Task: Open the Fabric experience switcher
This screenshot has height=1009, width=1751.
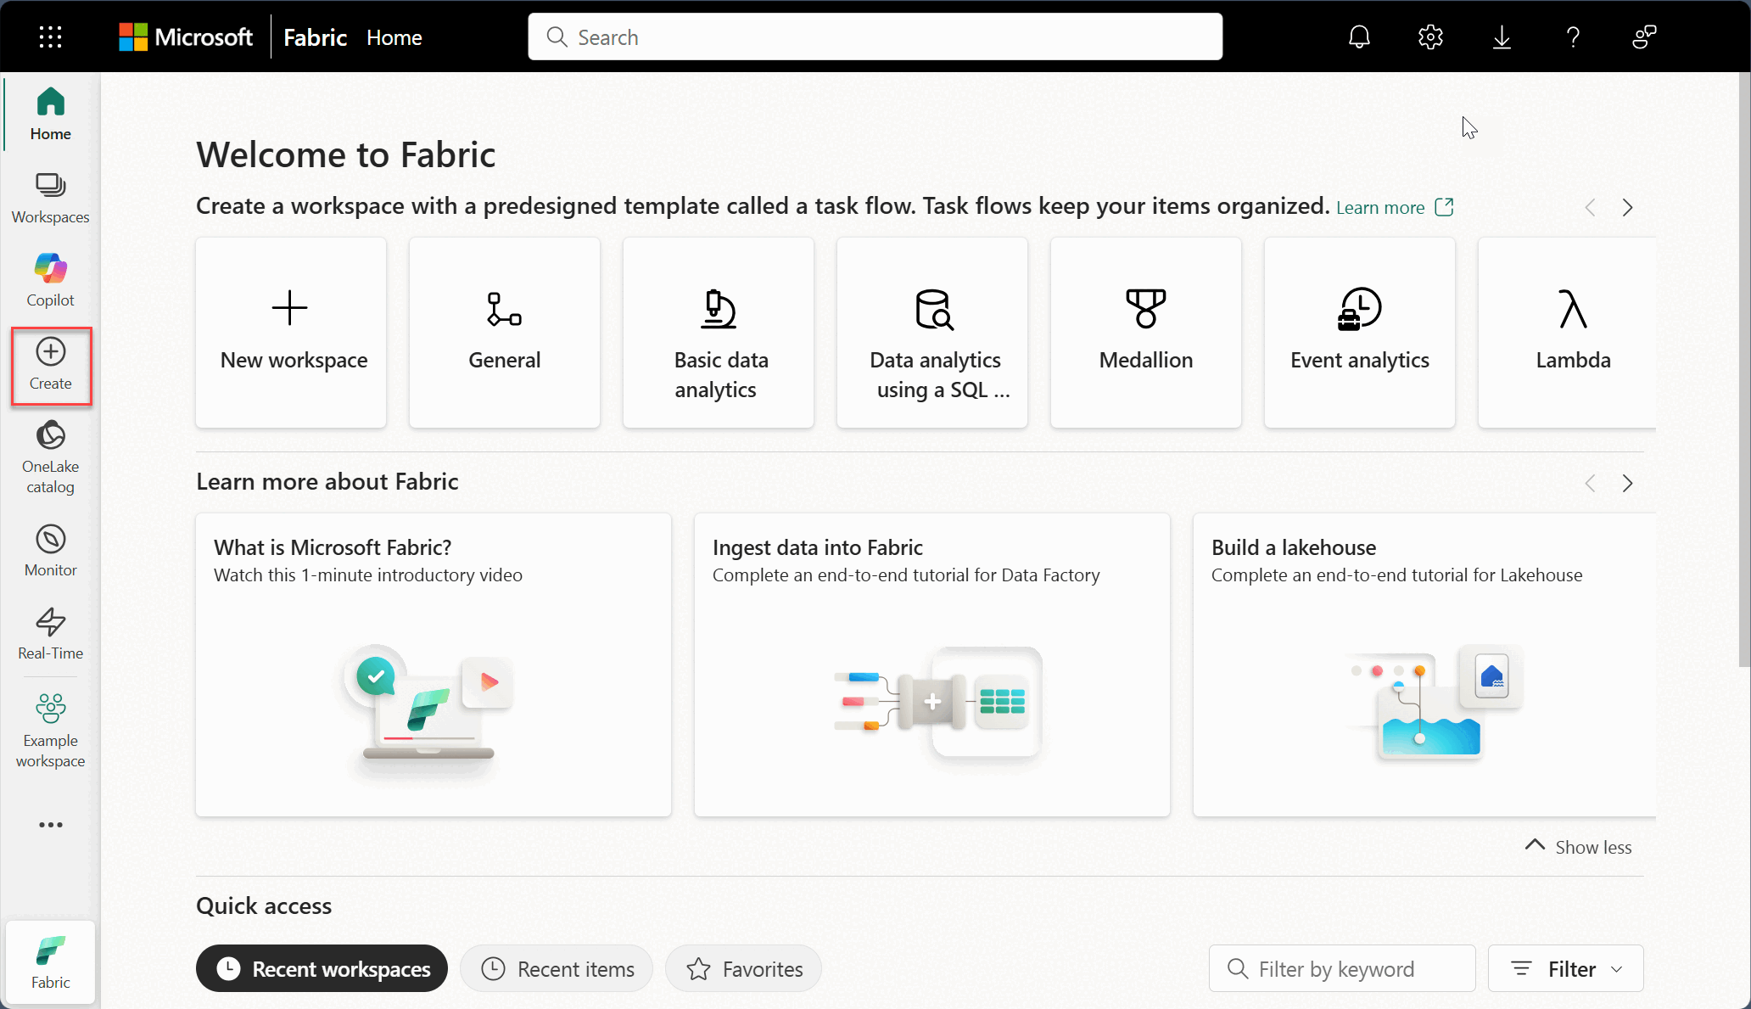Action: coord(50,962)
